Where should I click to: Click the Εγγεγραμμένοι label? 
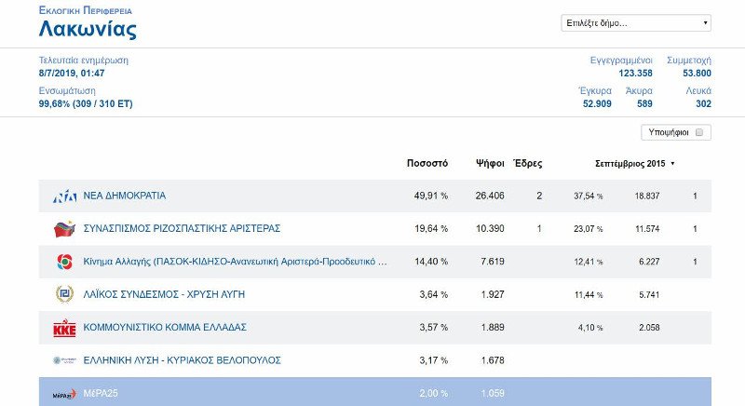621,61
